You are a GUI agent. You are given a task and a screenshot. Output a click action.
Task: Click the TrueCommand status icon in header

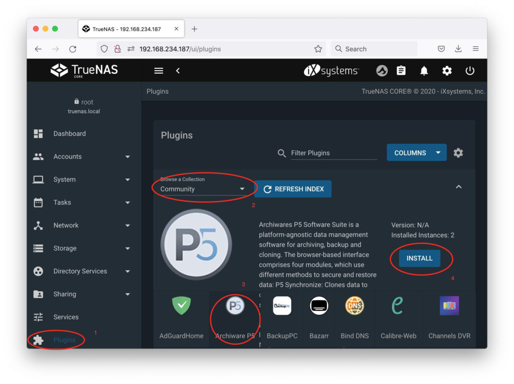(382, 71)
